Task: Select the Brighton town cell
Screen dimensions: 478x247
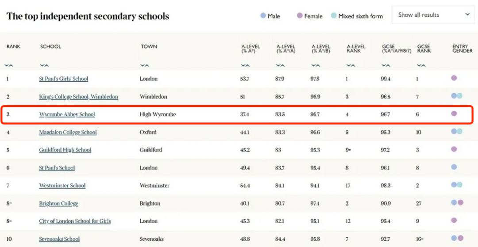Action: click(150, 204)
